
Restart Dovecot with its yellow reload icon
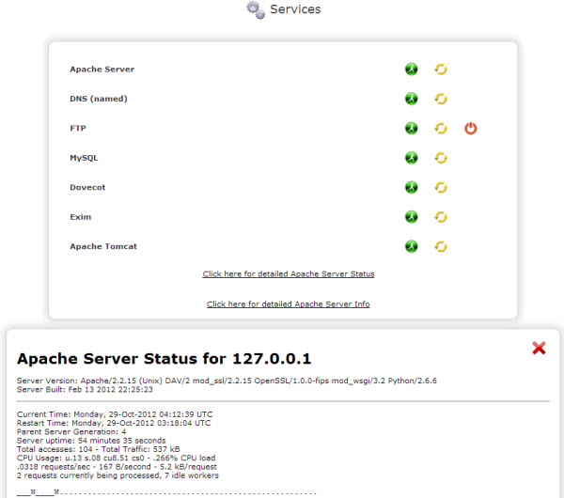[x=441, y=187]
